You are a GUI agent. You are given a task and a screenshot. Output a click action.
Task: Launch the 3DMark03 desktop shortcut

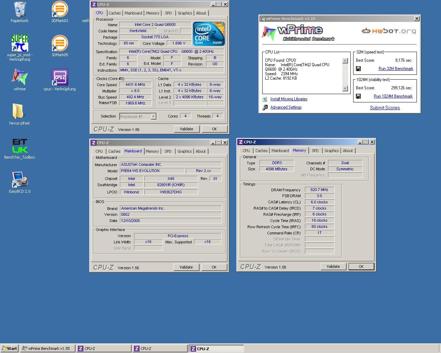coord(59,9)
